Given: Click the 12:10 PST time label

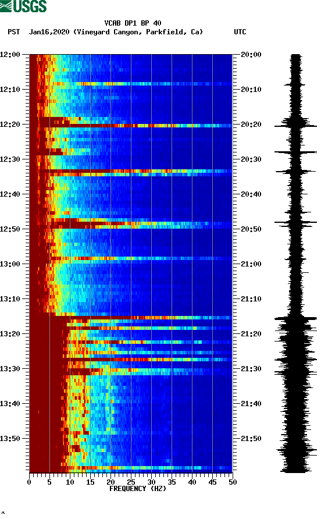Looking at the screenshot, I should click(10, 90).
